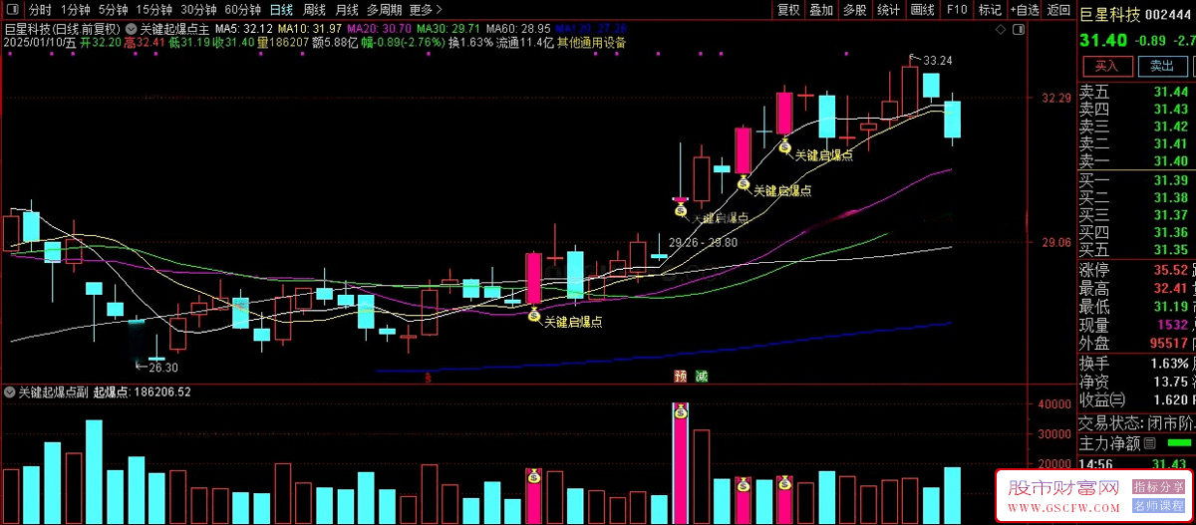Screen dimensions: 1196x525
Task: Select the 月线 monthly tab
Action: [x=345, y=10]
